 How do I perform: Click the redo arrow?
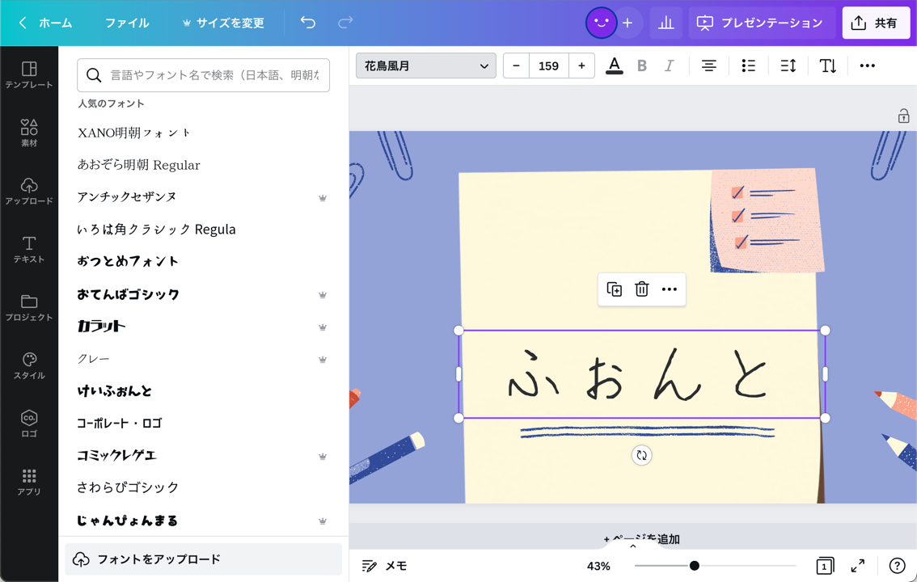[345, 23]
